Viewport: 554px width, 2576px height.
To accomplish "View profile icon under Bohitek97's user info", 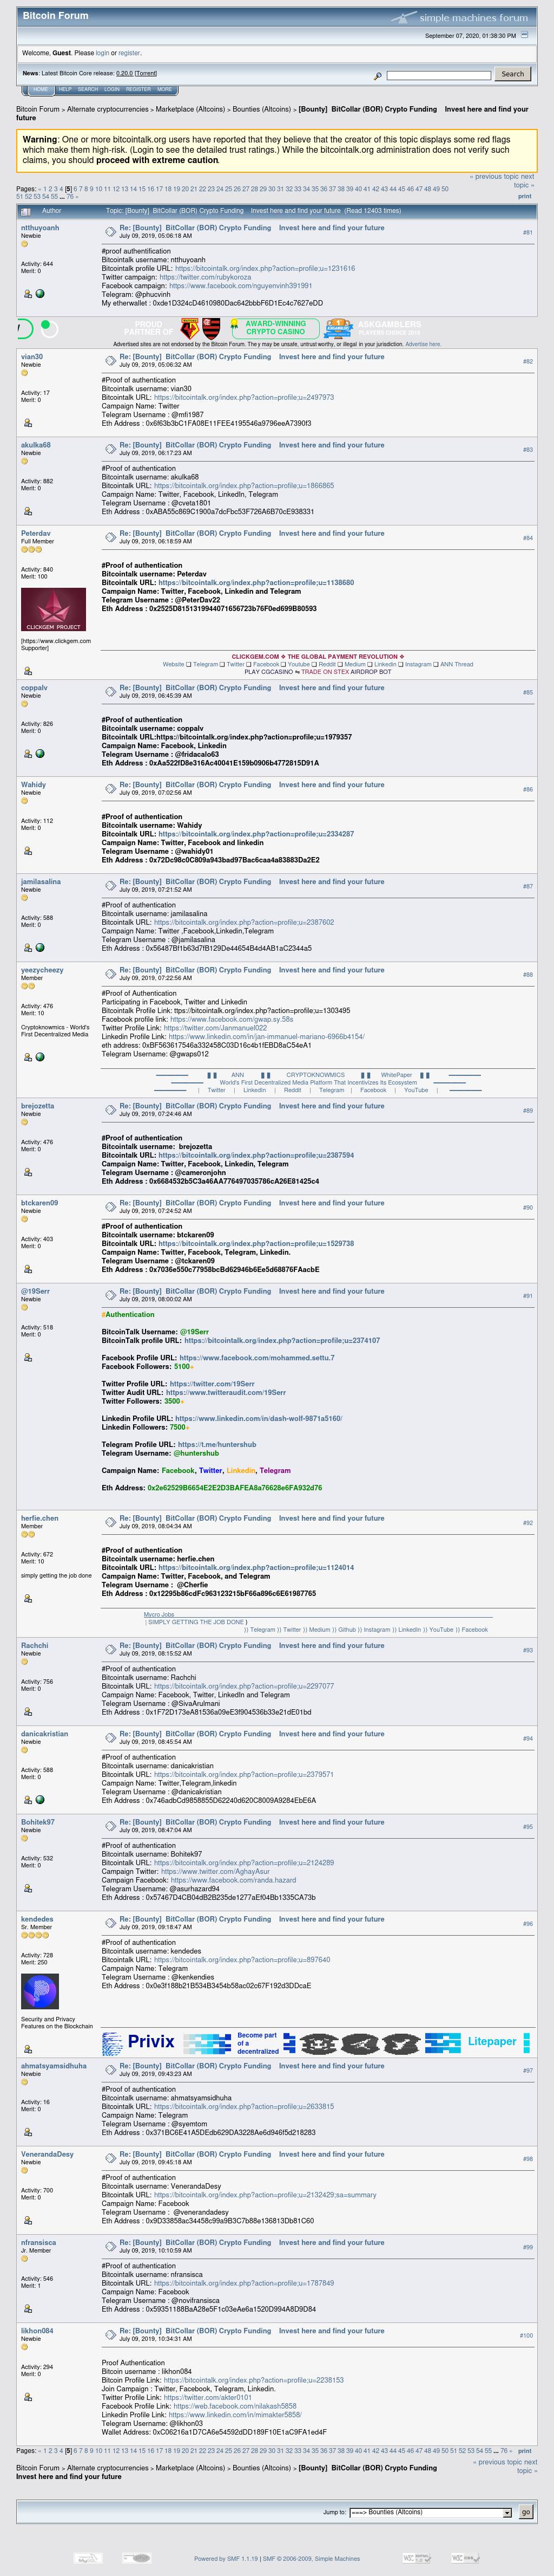I will [28, 1888].
